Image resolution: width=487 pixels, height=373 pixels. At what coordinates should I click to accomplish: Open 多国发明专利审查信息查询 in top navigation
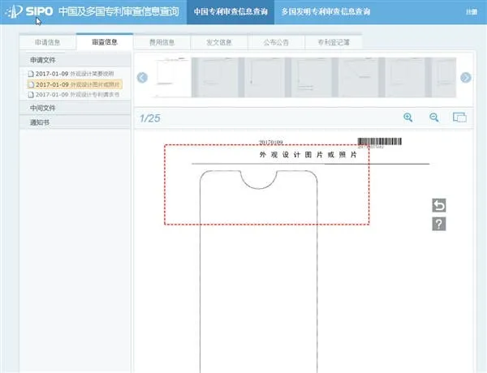[x=325, y=12]
